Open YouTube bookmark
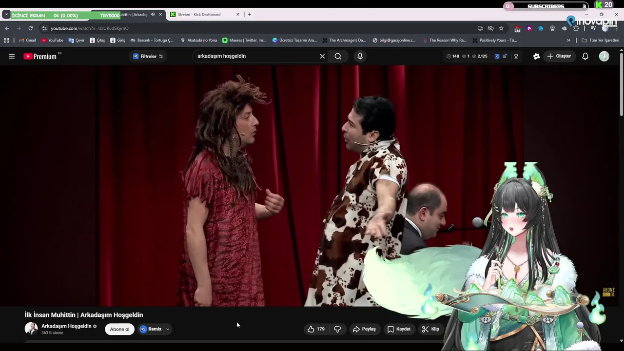The width and height of the screenshot is (624, 351). 53,40
